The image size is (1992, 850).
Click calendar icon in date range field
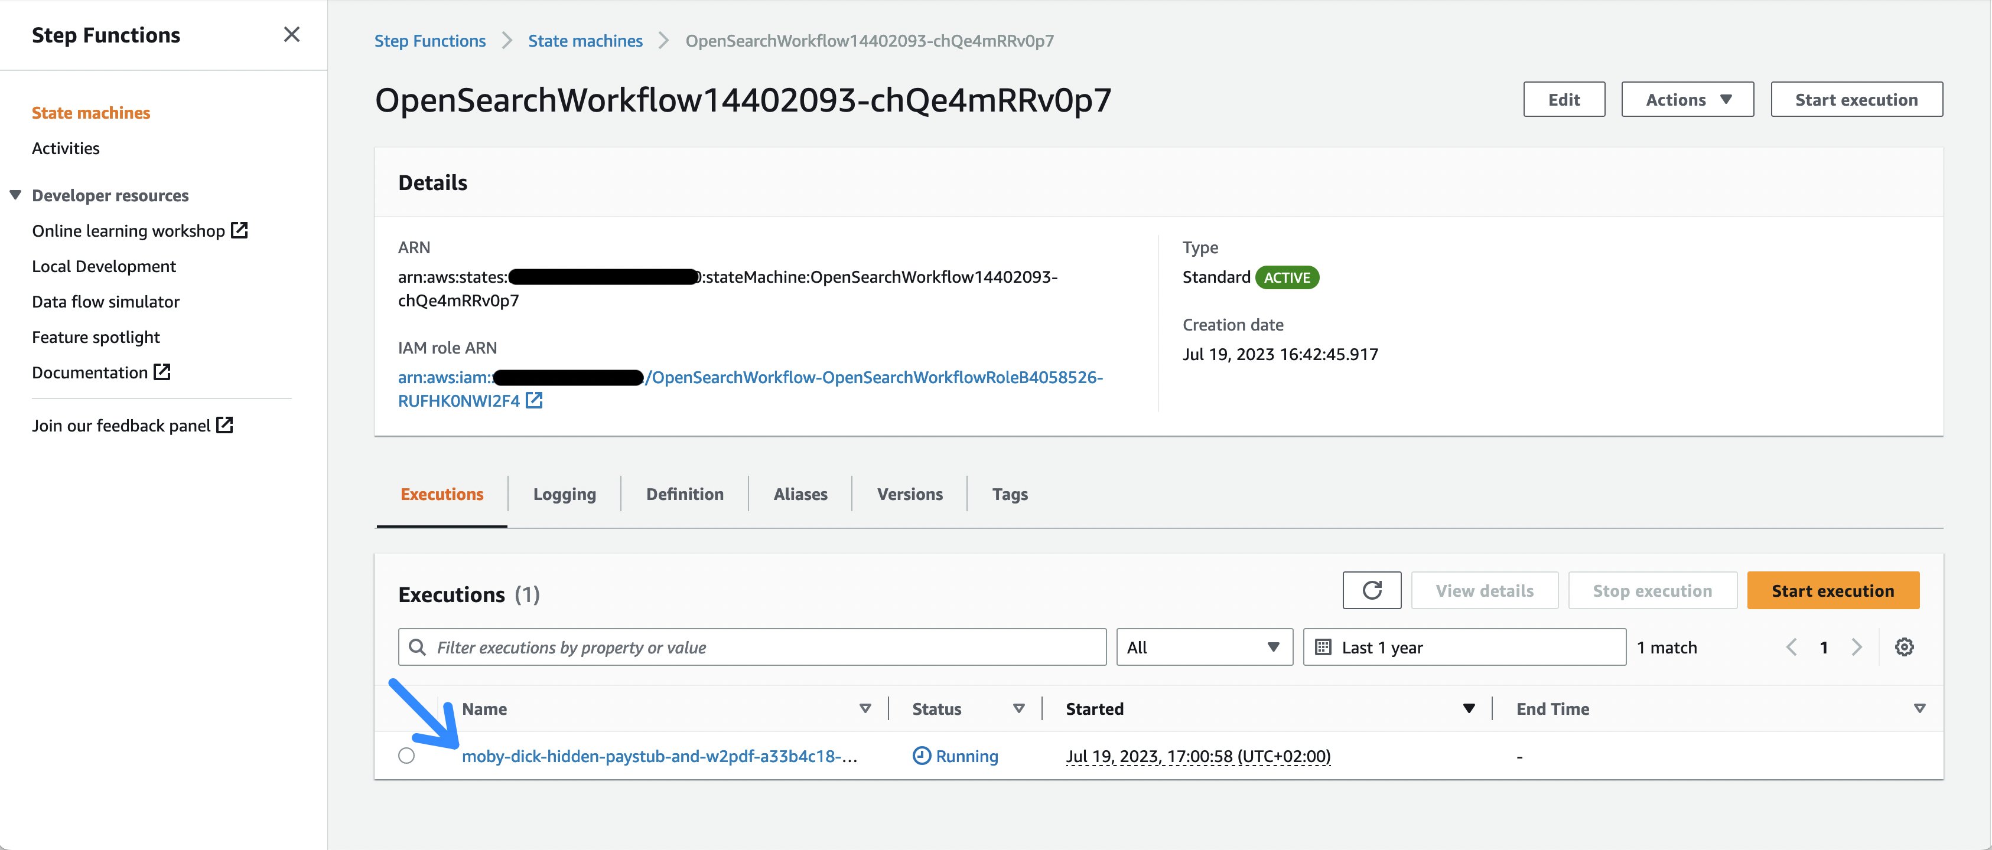1323,647
